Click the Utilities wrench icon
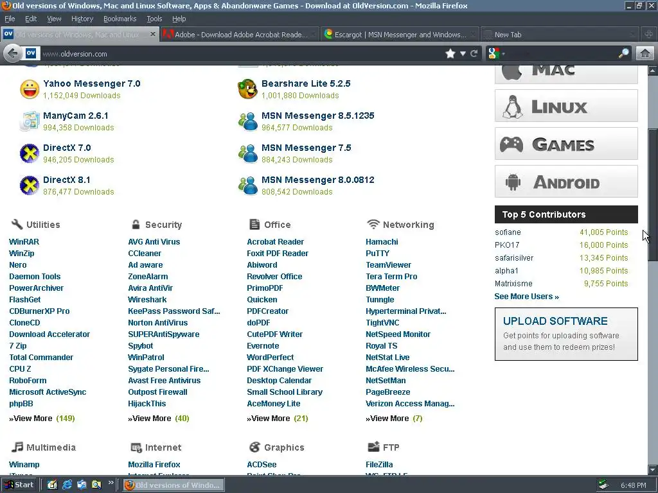Screen dimensions: 658x493 17,224
